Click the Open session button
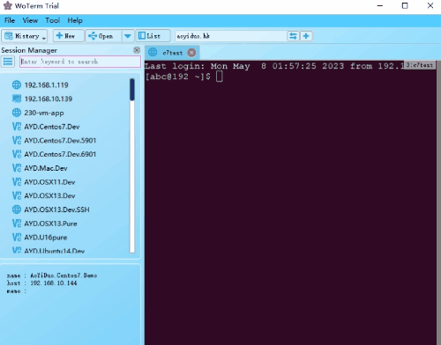Screen dimensions: 441x345 (103, 36)
